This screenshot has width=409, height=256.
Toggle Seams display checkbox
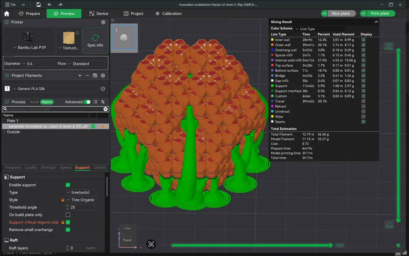point(363,122)
